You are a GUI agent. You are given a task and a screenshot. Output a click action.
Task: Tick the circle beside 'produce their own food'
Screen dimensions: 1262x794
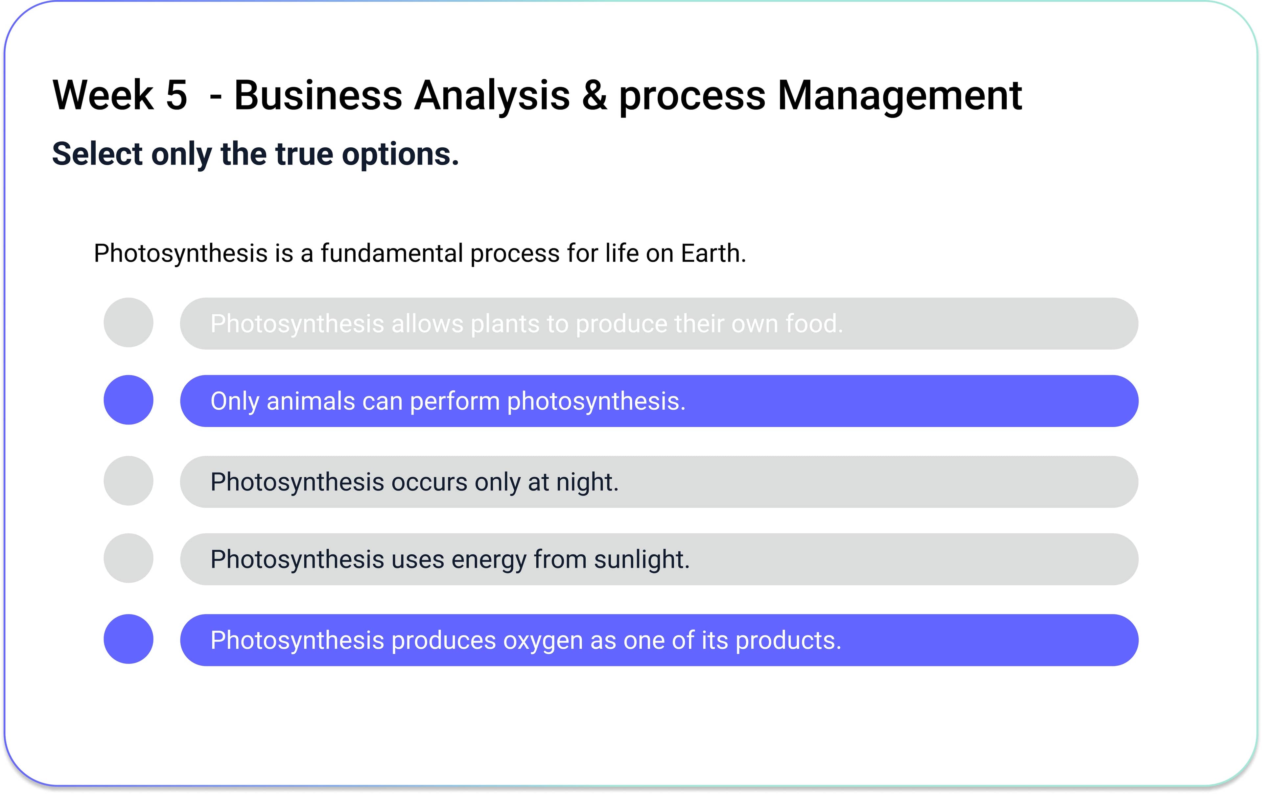[129, 323]
